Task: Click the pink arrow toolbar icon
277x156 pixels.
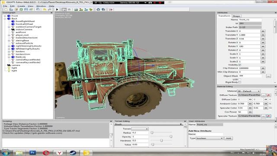Action: point(111,10)
